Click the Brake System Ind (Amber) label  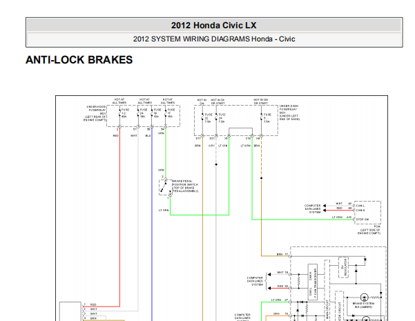coord(363,305)
